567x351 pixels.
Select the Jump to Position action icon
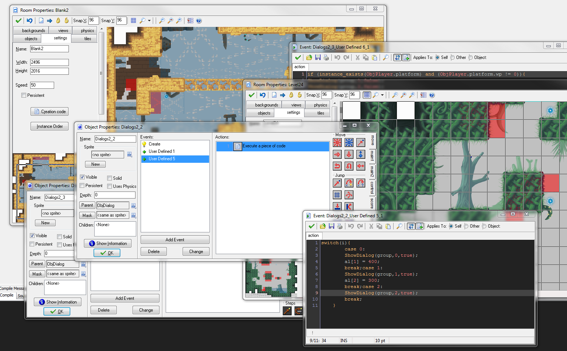tap(337, 183)
